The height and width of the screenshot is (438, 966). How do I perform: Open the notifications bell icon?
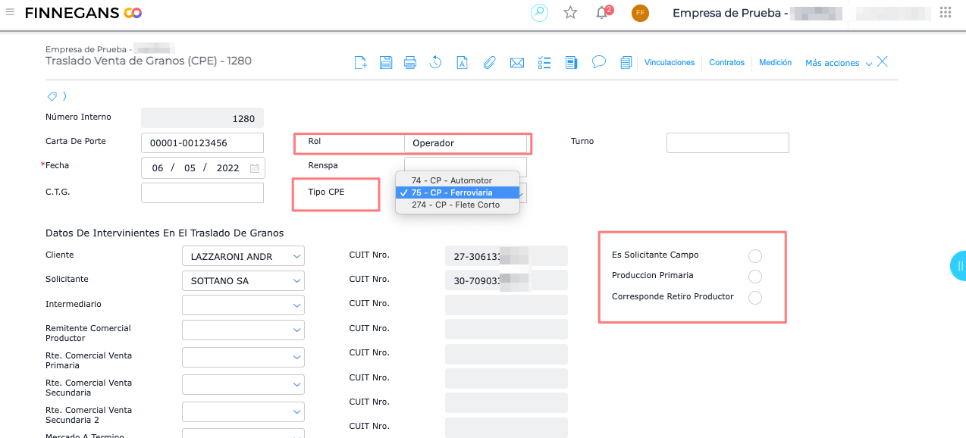602,13
